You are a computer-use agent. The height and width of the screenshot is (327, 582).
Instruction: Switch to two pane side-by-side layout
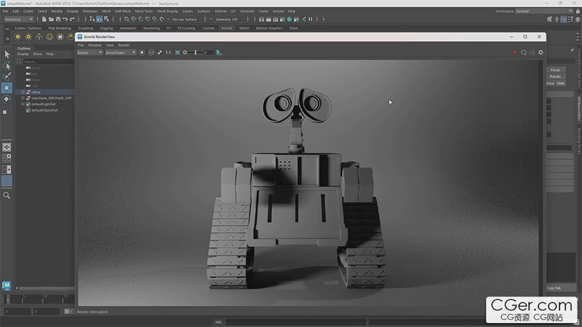pos(7,169)
